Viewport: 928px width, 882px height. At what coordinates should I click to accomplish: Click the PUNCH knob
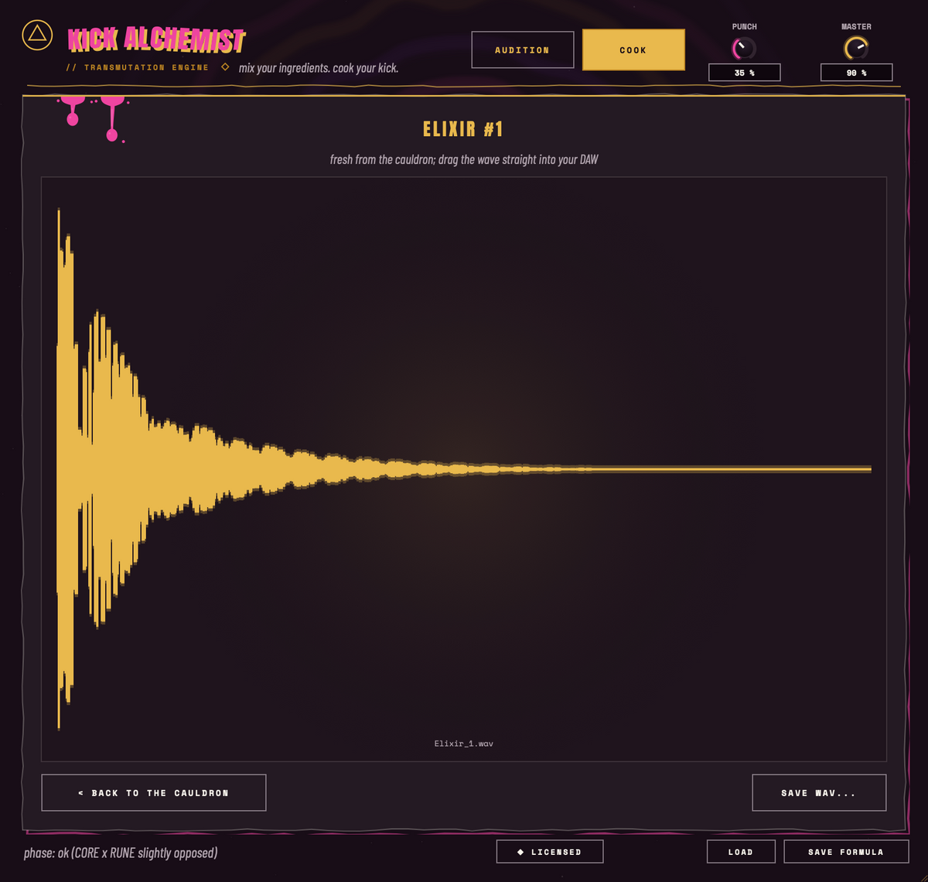744,49
